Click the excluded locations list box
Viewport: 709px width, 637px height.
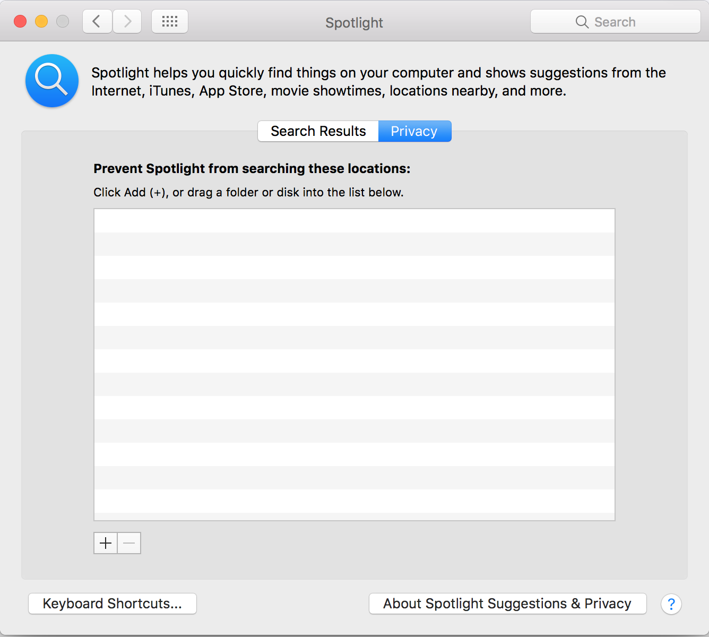click(354, 365)
